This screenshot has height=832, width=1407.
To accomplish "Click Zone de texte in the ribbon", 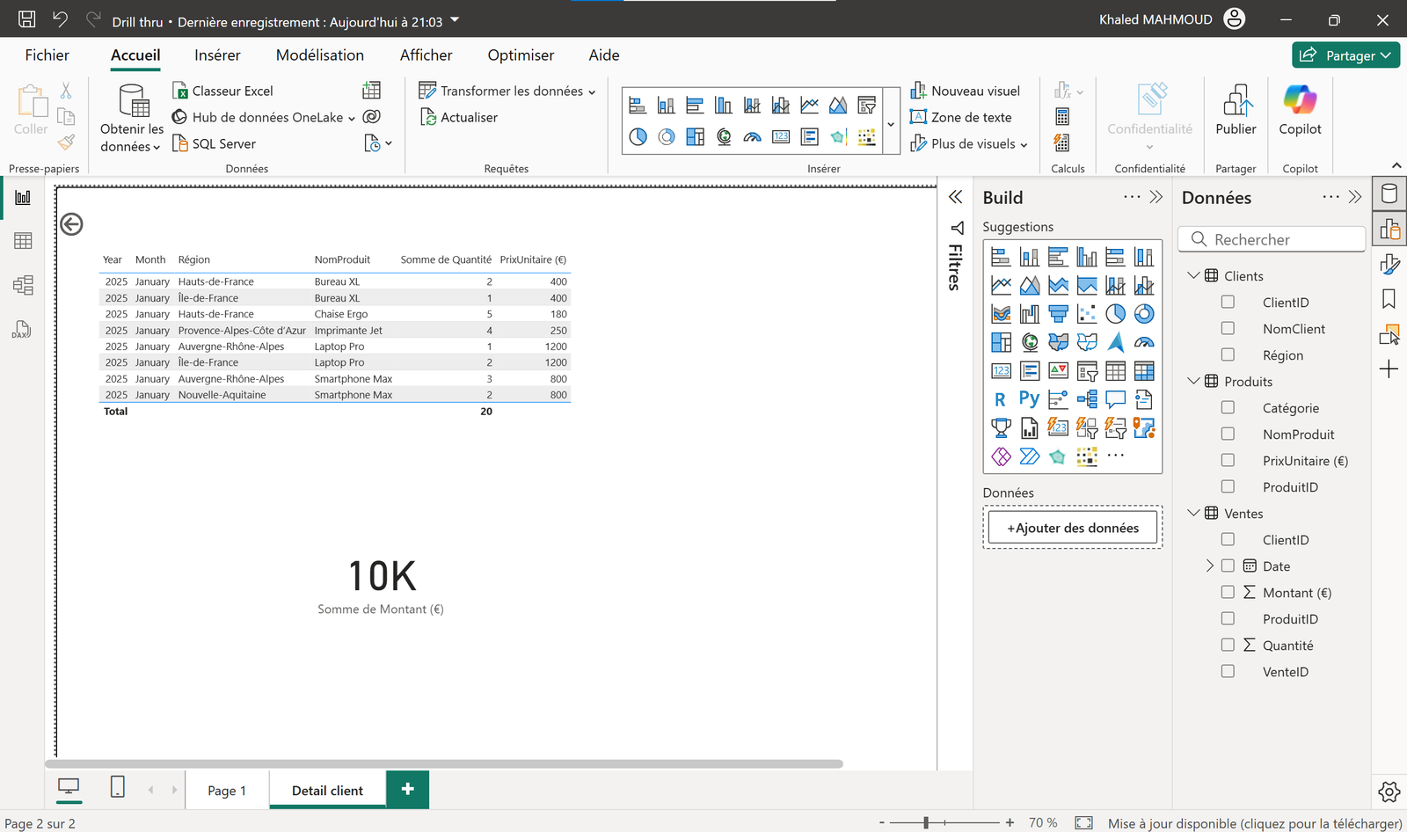I will click(960, 117).
